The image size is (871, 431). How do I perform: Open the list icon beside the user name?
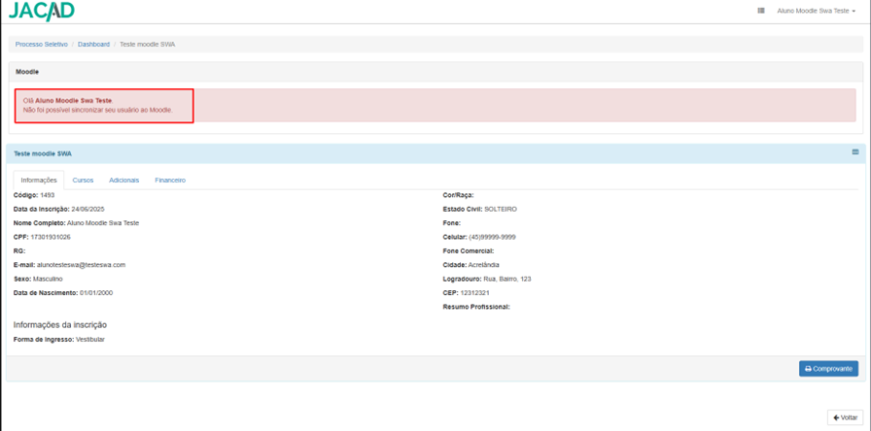pyautogui.click(x=761, y=11)
